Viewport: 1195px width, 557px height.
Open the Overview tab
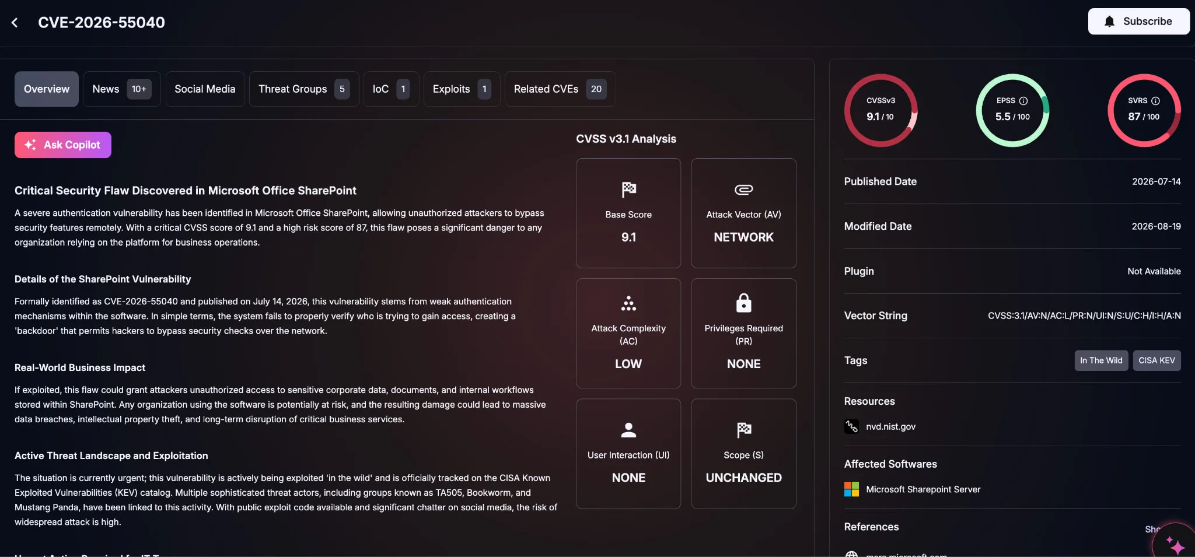click(47, 89)
